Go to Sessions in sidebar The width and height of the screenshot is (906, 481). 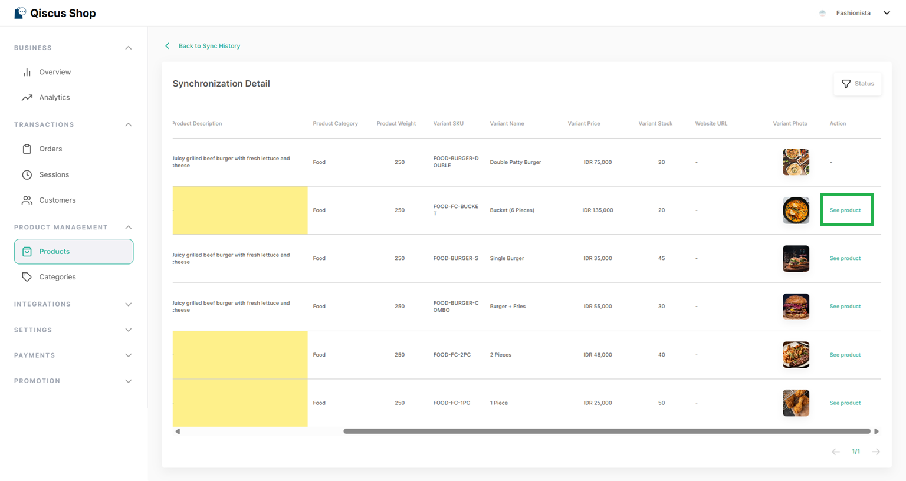pos(54,174)
